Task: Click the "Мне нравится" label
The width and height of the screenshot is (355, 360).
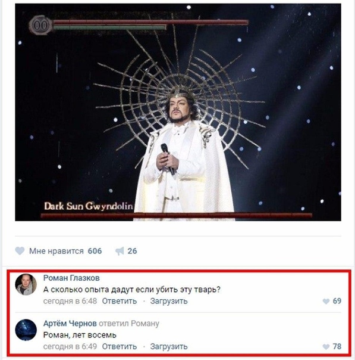Action: click(x=56, y=251)
